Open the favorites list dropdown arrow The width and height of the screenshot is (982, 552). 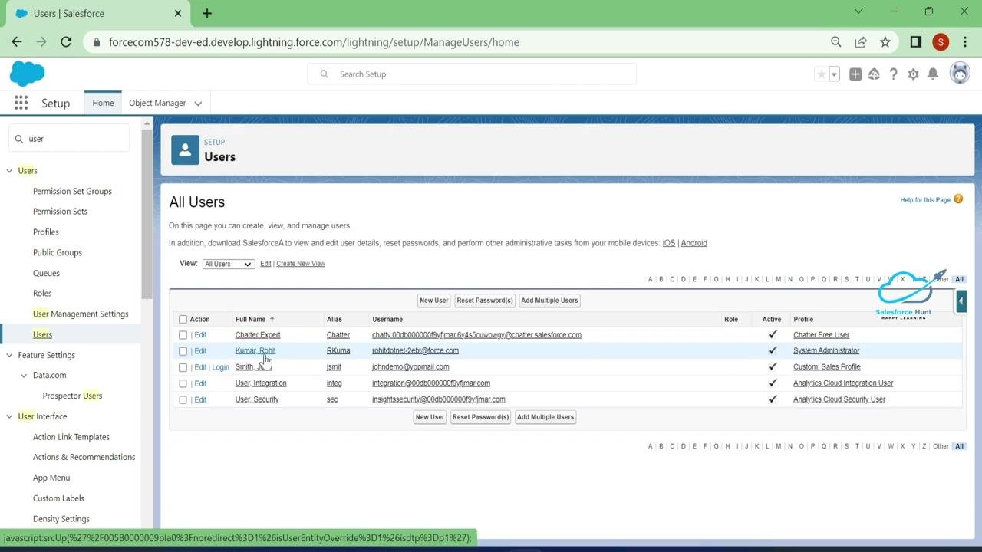[834, 74]
